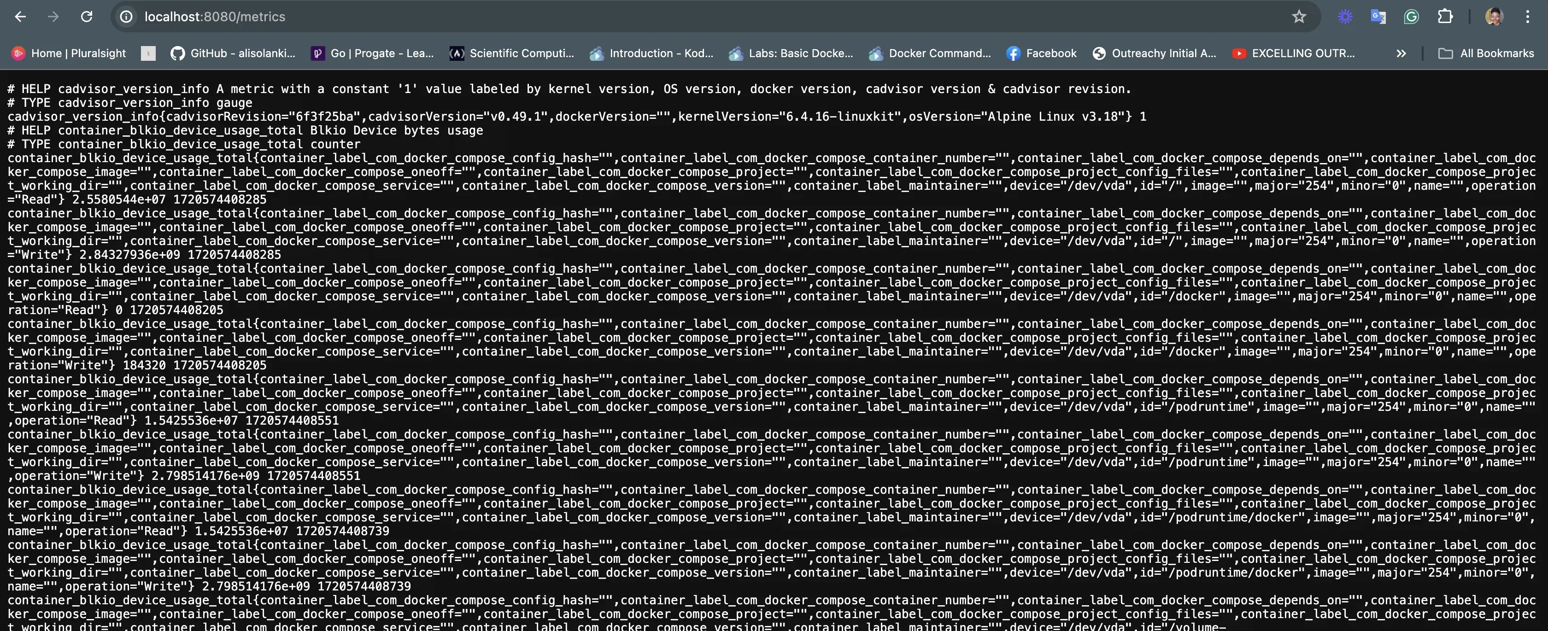The image size is (1548, 631).
Task: Click '# TYPE cadvisor_version_info gauge' text
Action: (x=130, y=103)
